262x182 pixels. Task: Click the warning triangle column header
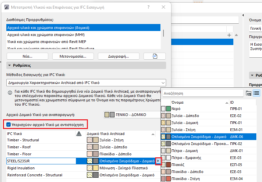click(x=79, y=134)
